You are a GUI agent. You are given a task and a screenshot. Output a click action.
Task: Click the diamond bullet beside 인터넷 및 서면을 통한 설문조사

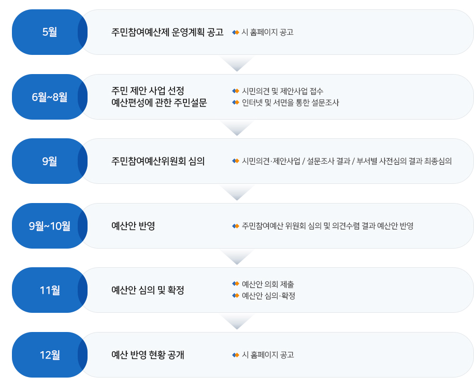[x=236, y=103]
